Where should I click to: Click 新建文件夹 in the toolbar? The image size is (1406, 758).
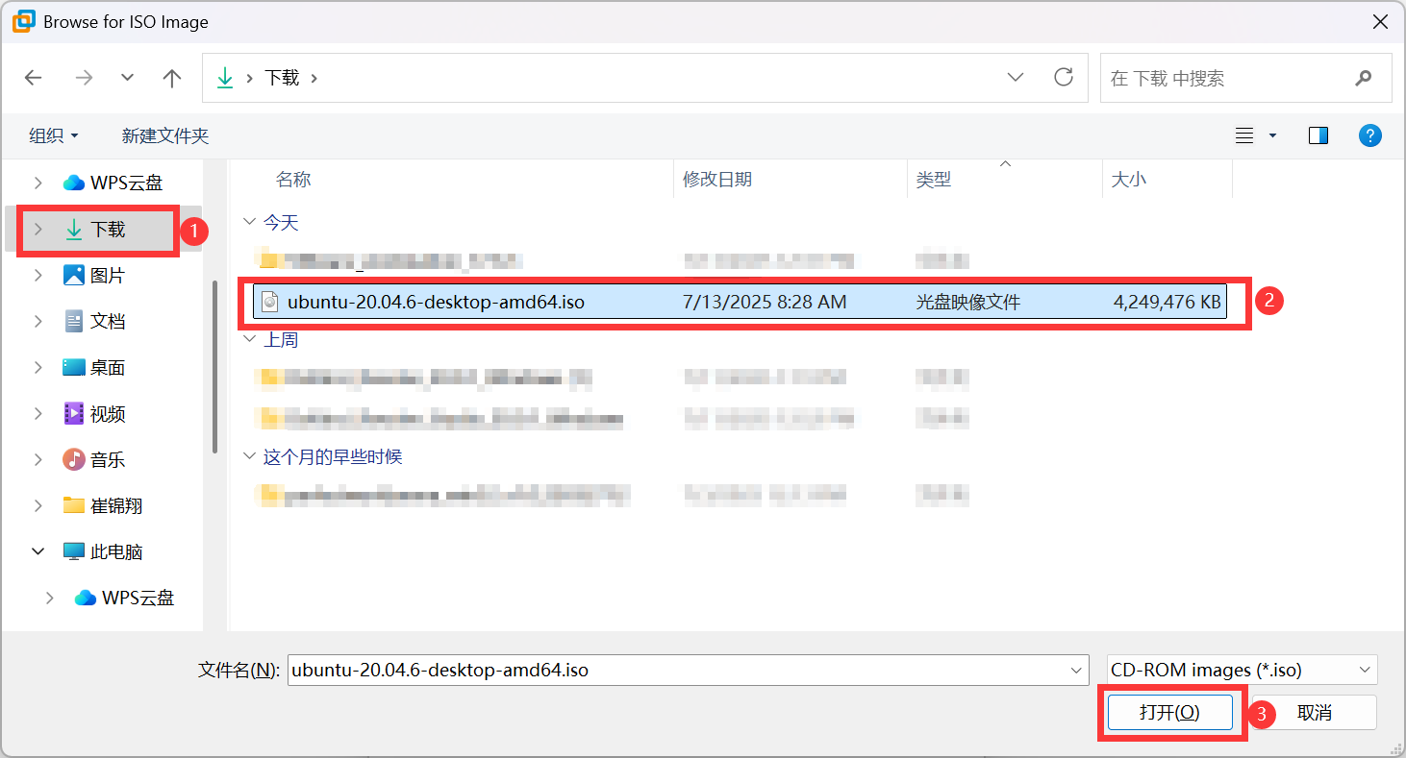164,135
